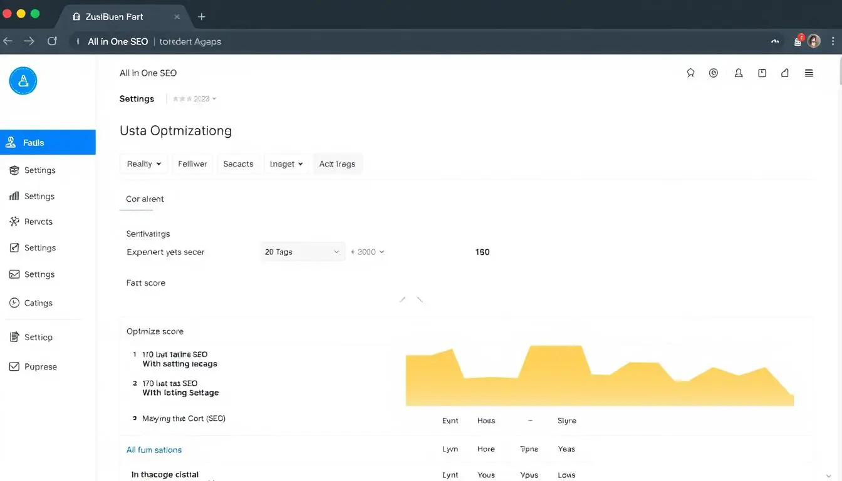This screenshot has height=481, width=842.
Task: Close the ZualBuen Fart tab
Action: click(177, 17)
